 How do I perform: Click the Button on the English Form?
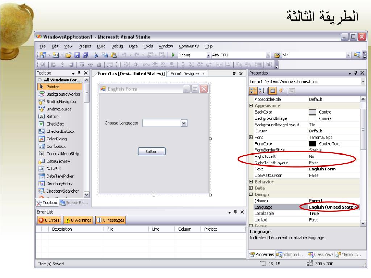[152, 152]
